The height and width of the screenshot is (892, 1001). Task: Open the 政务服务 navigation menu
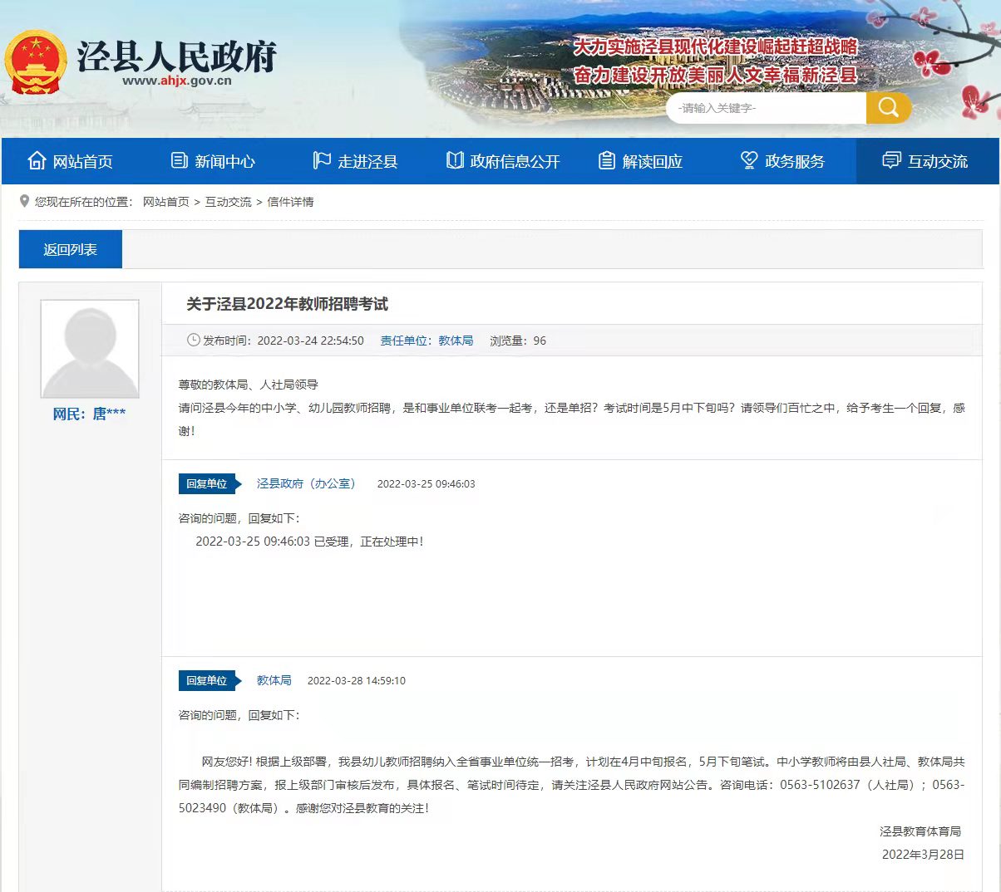pyautogui.click(x=794, y=162)
